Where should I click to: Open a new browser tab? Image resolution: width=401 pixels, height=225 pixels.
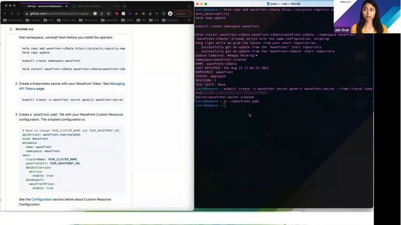124,6
